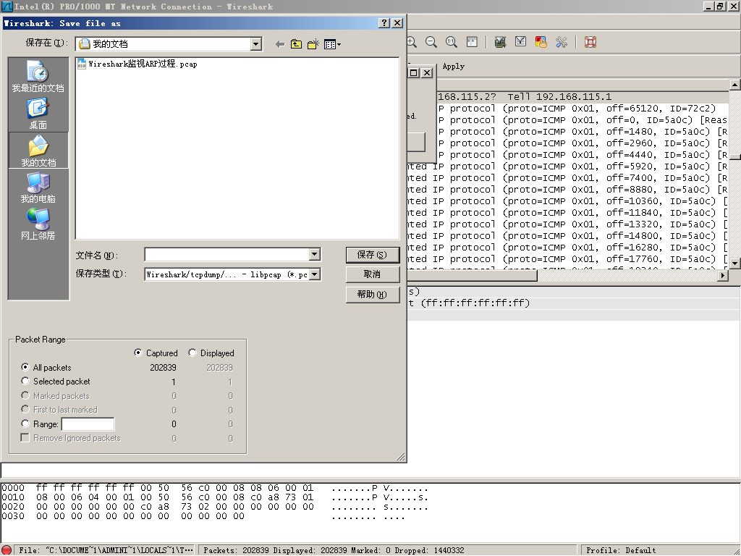Viewport: 741px width, 556px height.
Task: Click the Range text input field
Action: tap(88, 424)
